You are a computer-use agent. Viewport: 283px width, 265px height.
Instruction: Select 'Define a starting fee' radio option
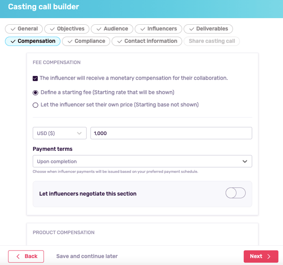(x=35, y=93)
